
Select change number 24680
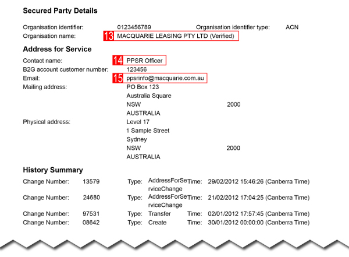91,198
